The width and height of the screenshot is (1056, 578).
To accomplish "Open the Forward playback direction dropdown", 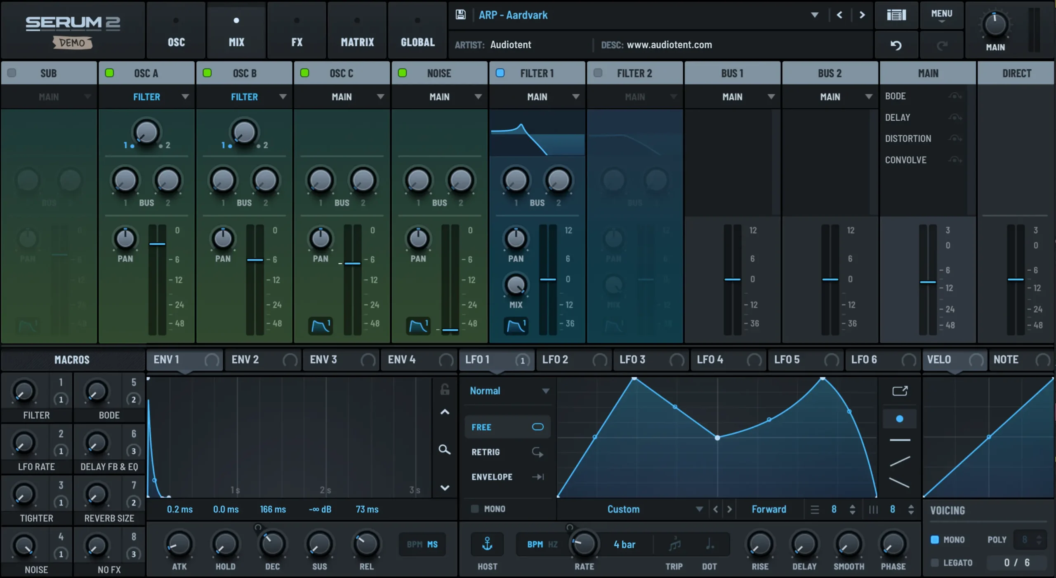I will tap(769, 509).
